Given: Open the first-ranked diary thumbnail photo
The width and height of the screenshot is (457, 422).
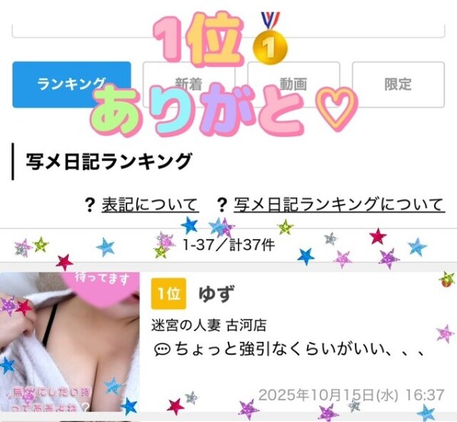Looking at the screenshot, I should (x=69, y=342).
